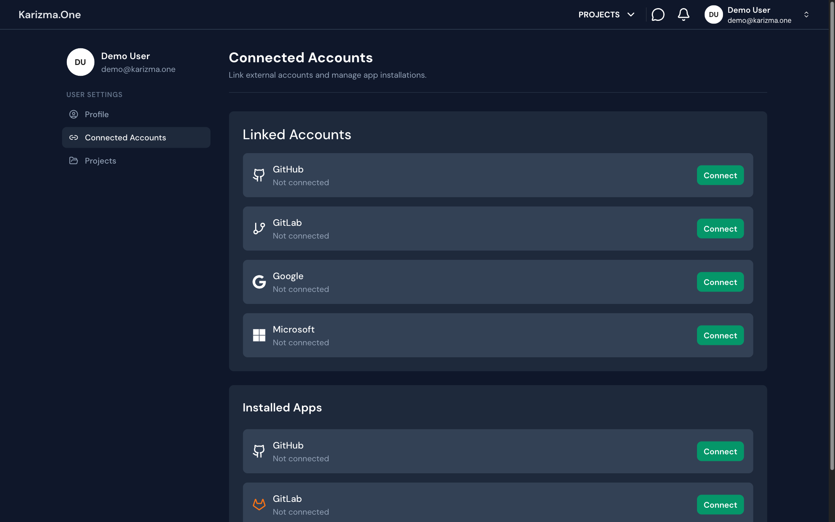The image size is (835, 522).
Task: Click the 'Installed Apps' heading
Action: (282, 408)
